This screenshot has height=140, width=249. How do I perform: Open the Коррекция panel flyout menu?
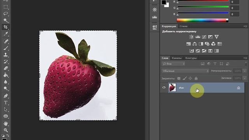(x=245, y=26)
